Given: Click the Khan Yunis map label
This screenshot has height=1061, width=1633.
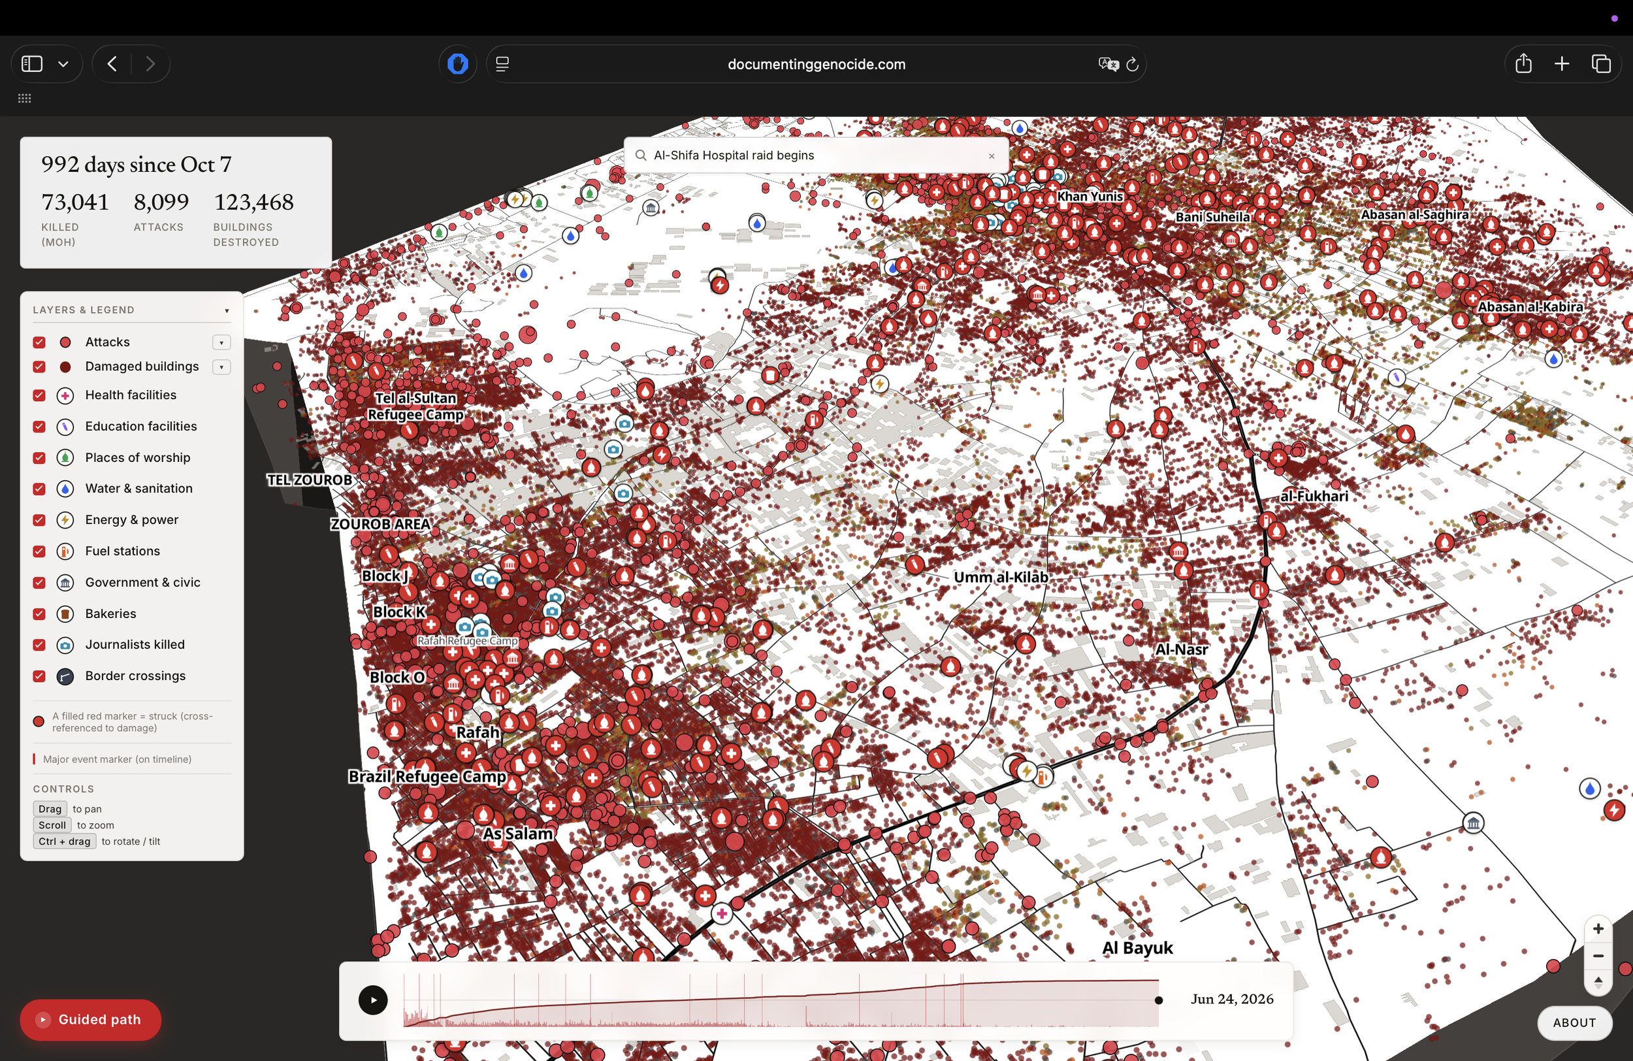Looking at the screenshot, I should 1090,196.
